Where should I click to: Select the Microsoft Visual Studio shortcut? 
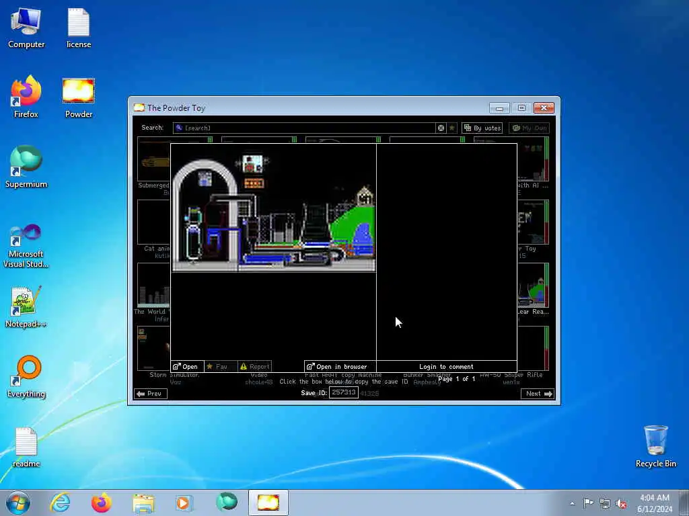click(26, 246)
